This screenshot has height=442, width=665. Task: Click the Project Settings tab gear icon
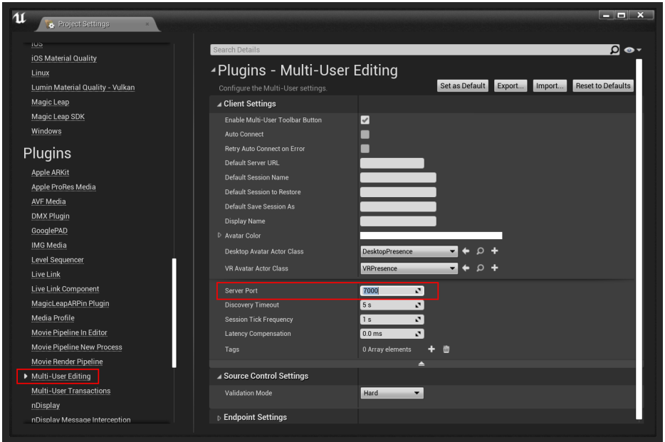[50, 25]
